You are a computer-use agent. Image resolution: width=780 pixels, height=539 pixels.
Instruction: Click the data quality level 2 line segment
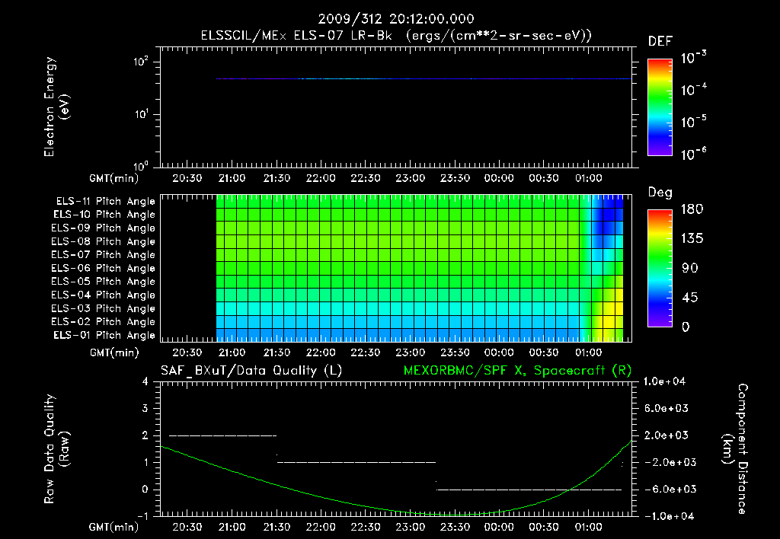coord(223,435)
